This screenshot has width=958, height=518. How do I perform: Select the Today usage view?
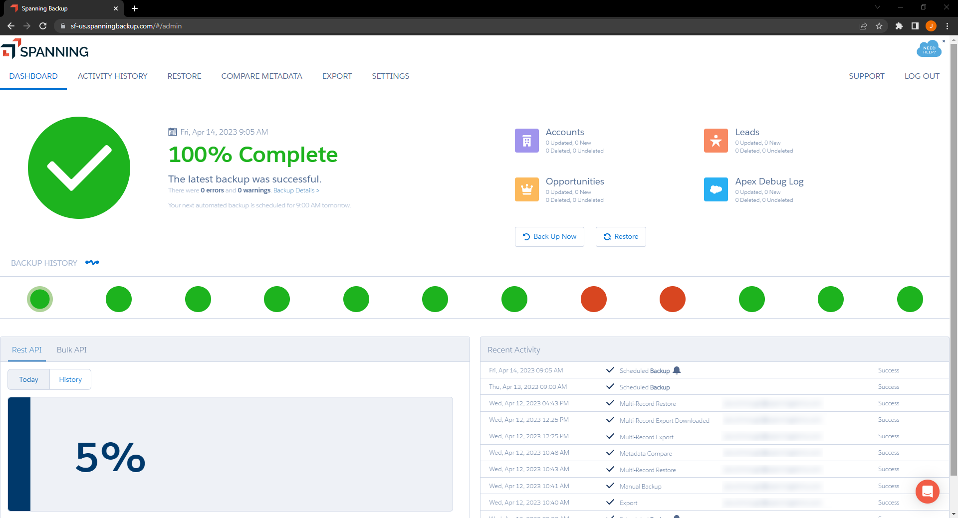(x=28, y=379)
